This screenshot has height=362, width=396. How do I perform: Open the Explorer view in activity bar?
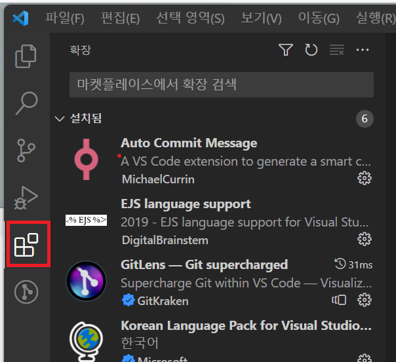(x=26, y=56)
